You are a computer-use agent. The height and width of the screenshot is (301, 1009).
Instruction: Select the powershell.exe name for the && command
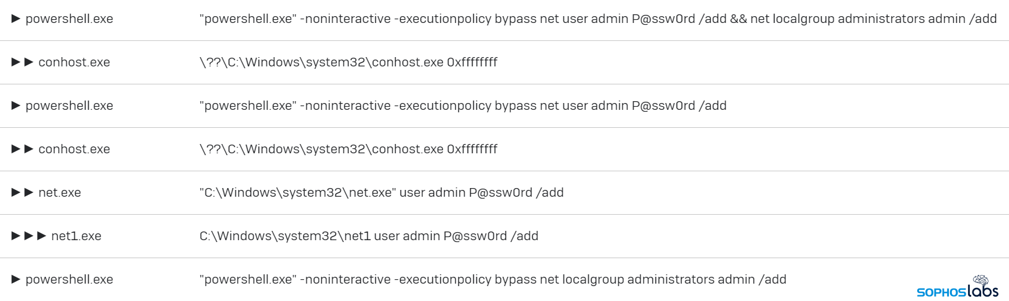(69, 19)
